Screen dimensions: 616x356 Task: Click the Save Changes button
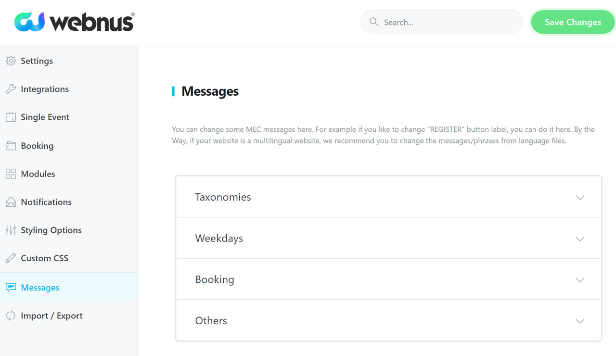point(573,22)
